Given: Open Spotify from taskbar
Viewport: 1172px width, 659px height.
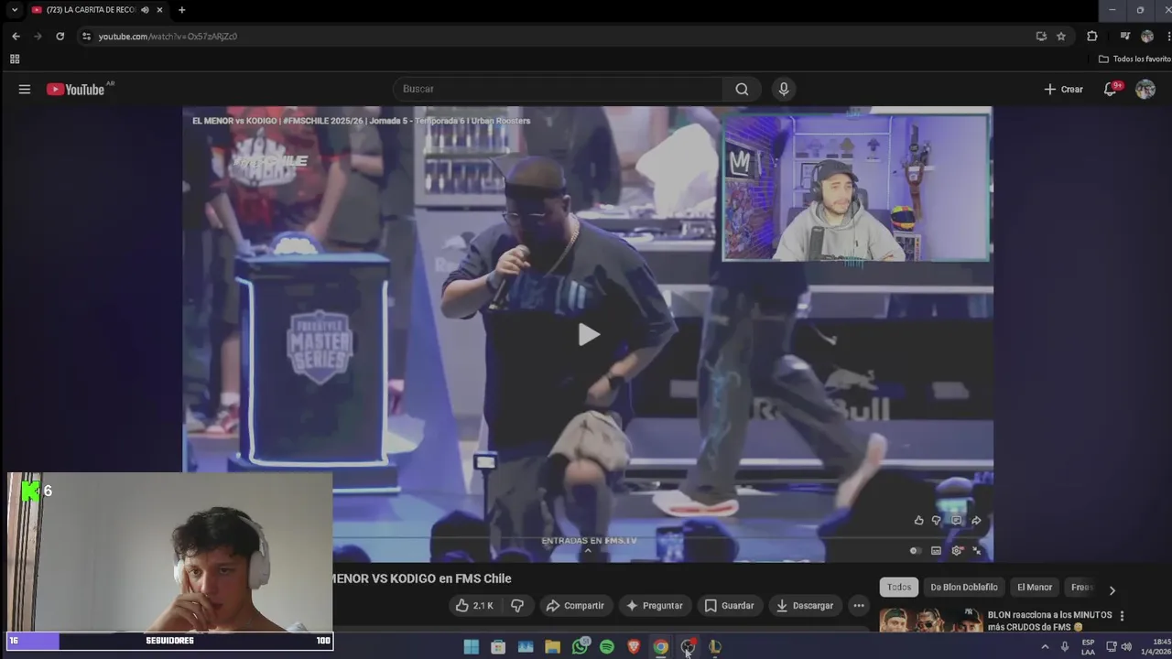Looking at the screenshot, I should pos(606,647).
